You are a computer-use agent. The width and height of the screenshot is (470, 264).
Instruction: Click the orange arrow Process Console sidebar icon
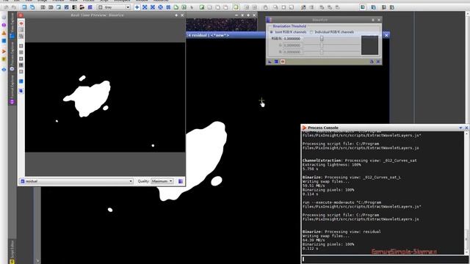click(4, 51)
